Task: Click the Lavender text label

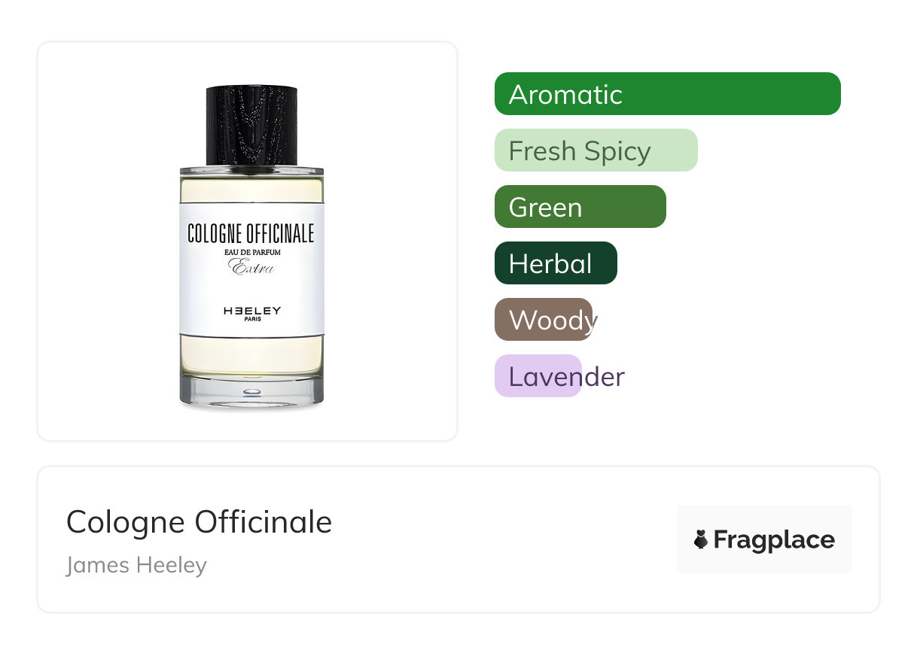Action: [567, 376]
